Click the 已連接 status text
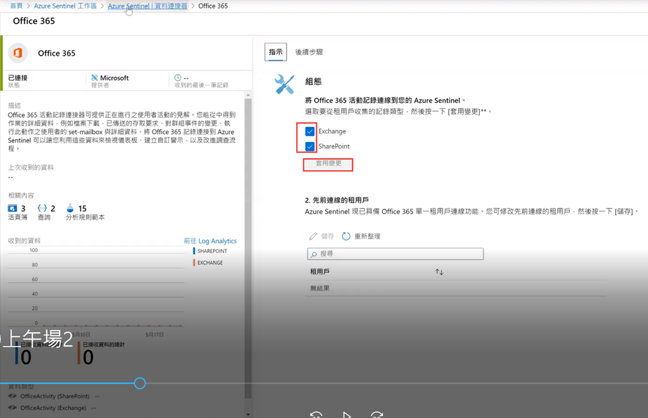 (18, 78)
